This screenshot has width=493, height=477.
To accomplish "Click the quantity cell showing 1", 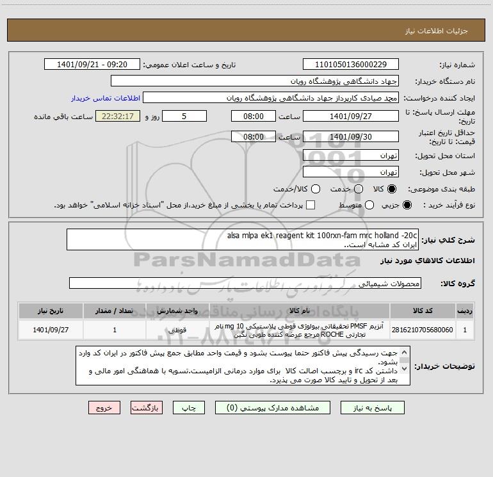I will click(115, 330).
